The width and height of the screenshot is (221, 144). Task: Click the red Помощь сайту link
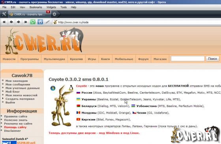15,127
